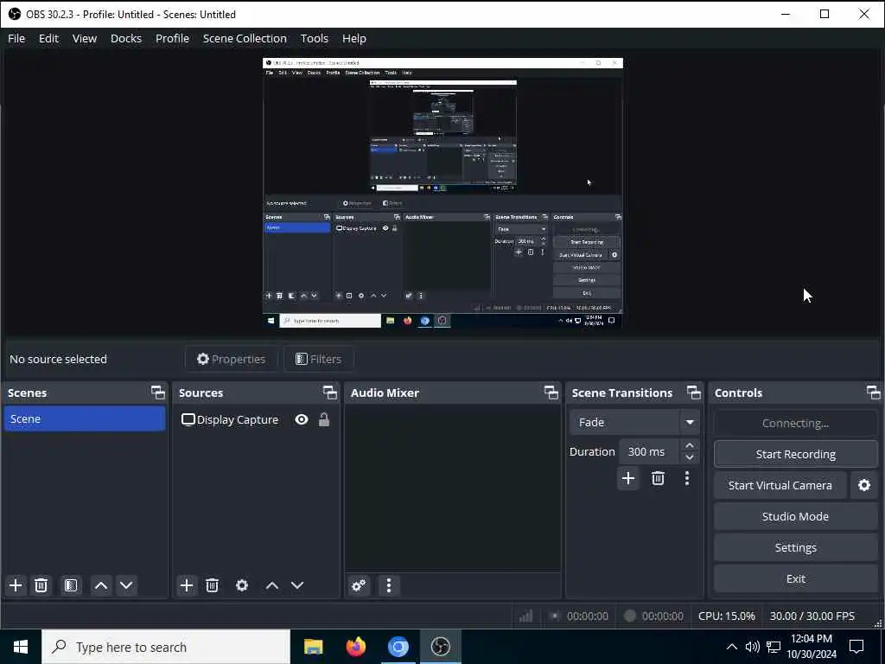Click the Connecting... streaming button
This screenshot has height=664, width=885.
coord(795,424)
